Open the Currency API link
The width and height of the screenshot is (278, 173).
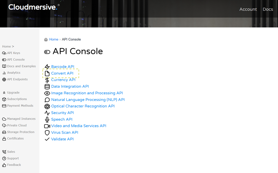tap(63, 80)
